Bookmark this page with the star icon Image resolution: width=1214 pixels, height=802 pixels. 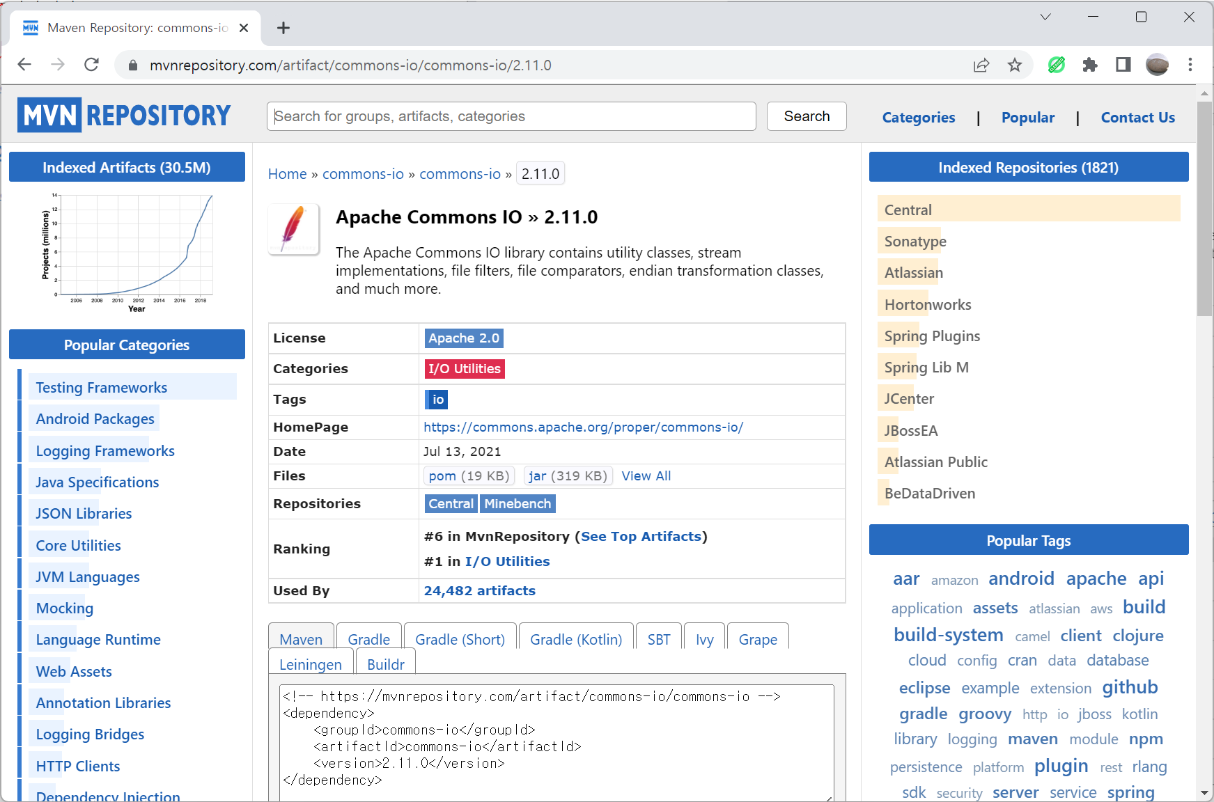coord(1015,65)
